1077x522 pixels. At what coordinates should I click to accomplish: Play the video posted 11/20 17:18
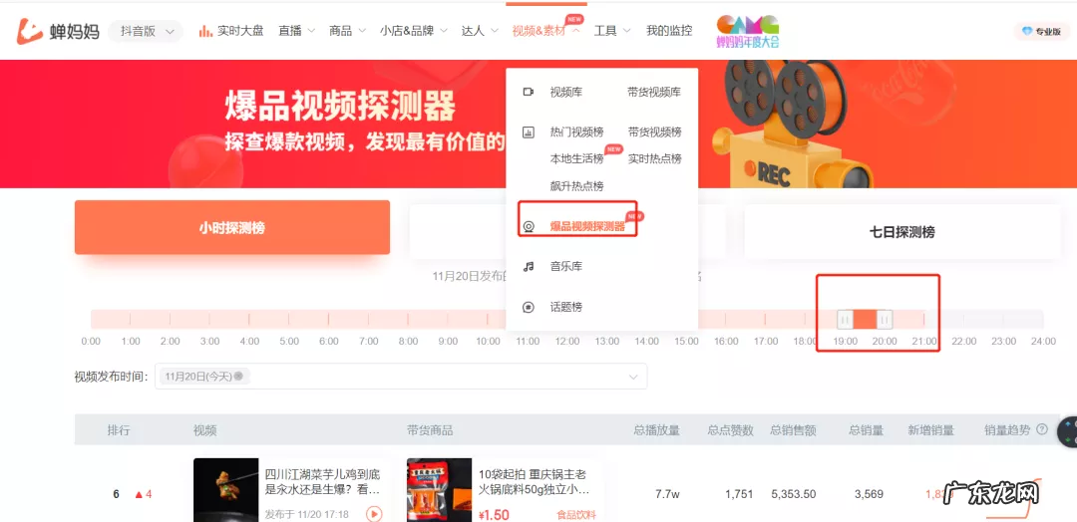tap(374, 514)
